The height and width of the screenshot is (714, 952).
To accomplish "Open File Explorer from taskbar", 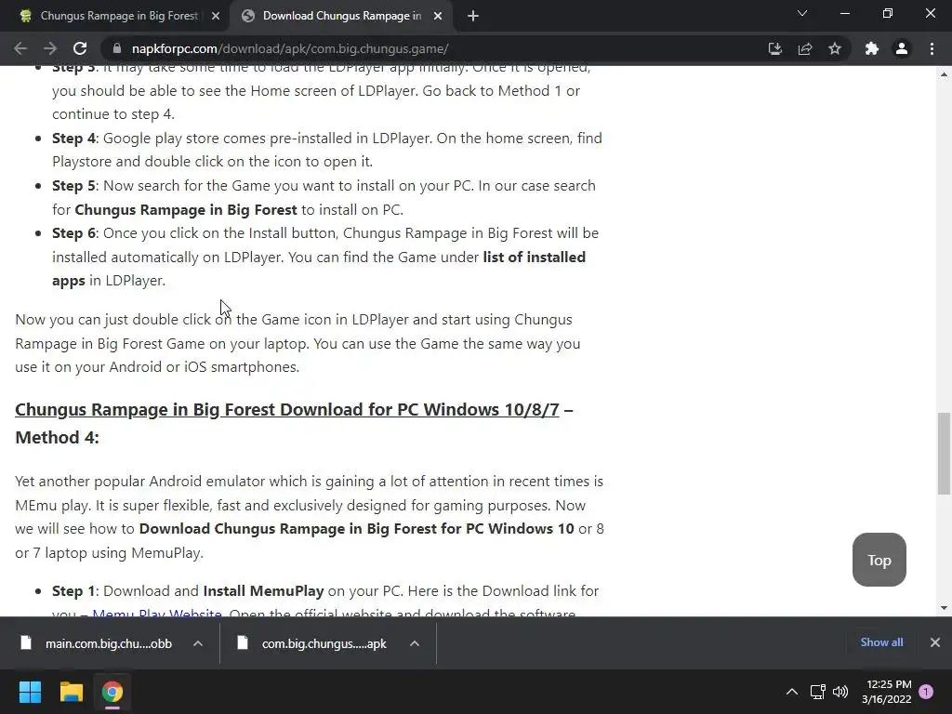I will tap(71, 692).
